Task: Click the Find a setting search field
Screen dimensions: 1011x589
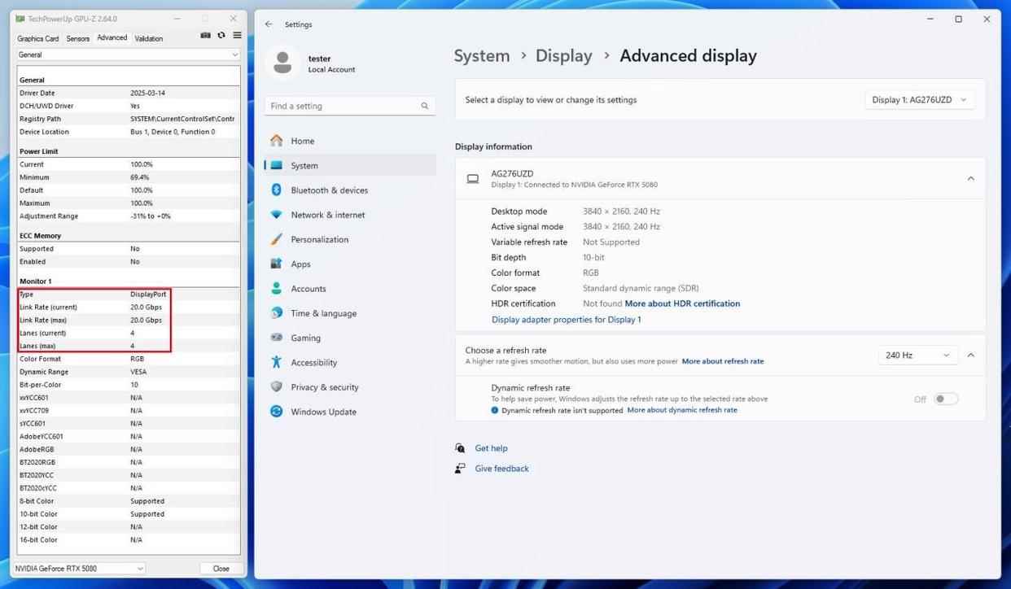Action: [342, 106]
